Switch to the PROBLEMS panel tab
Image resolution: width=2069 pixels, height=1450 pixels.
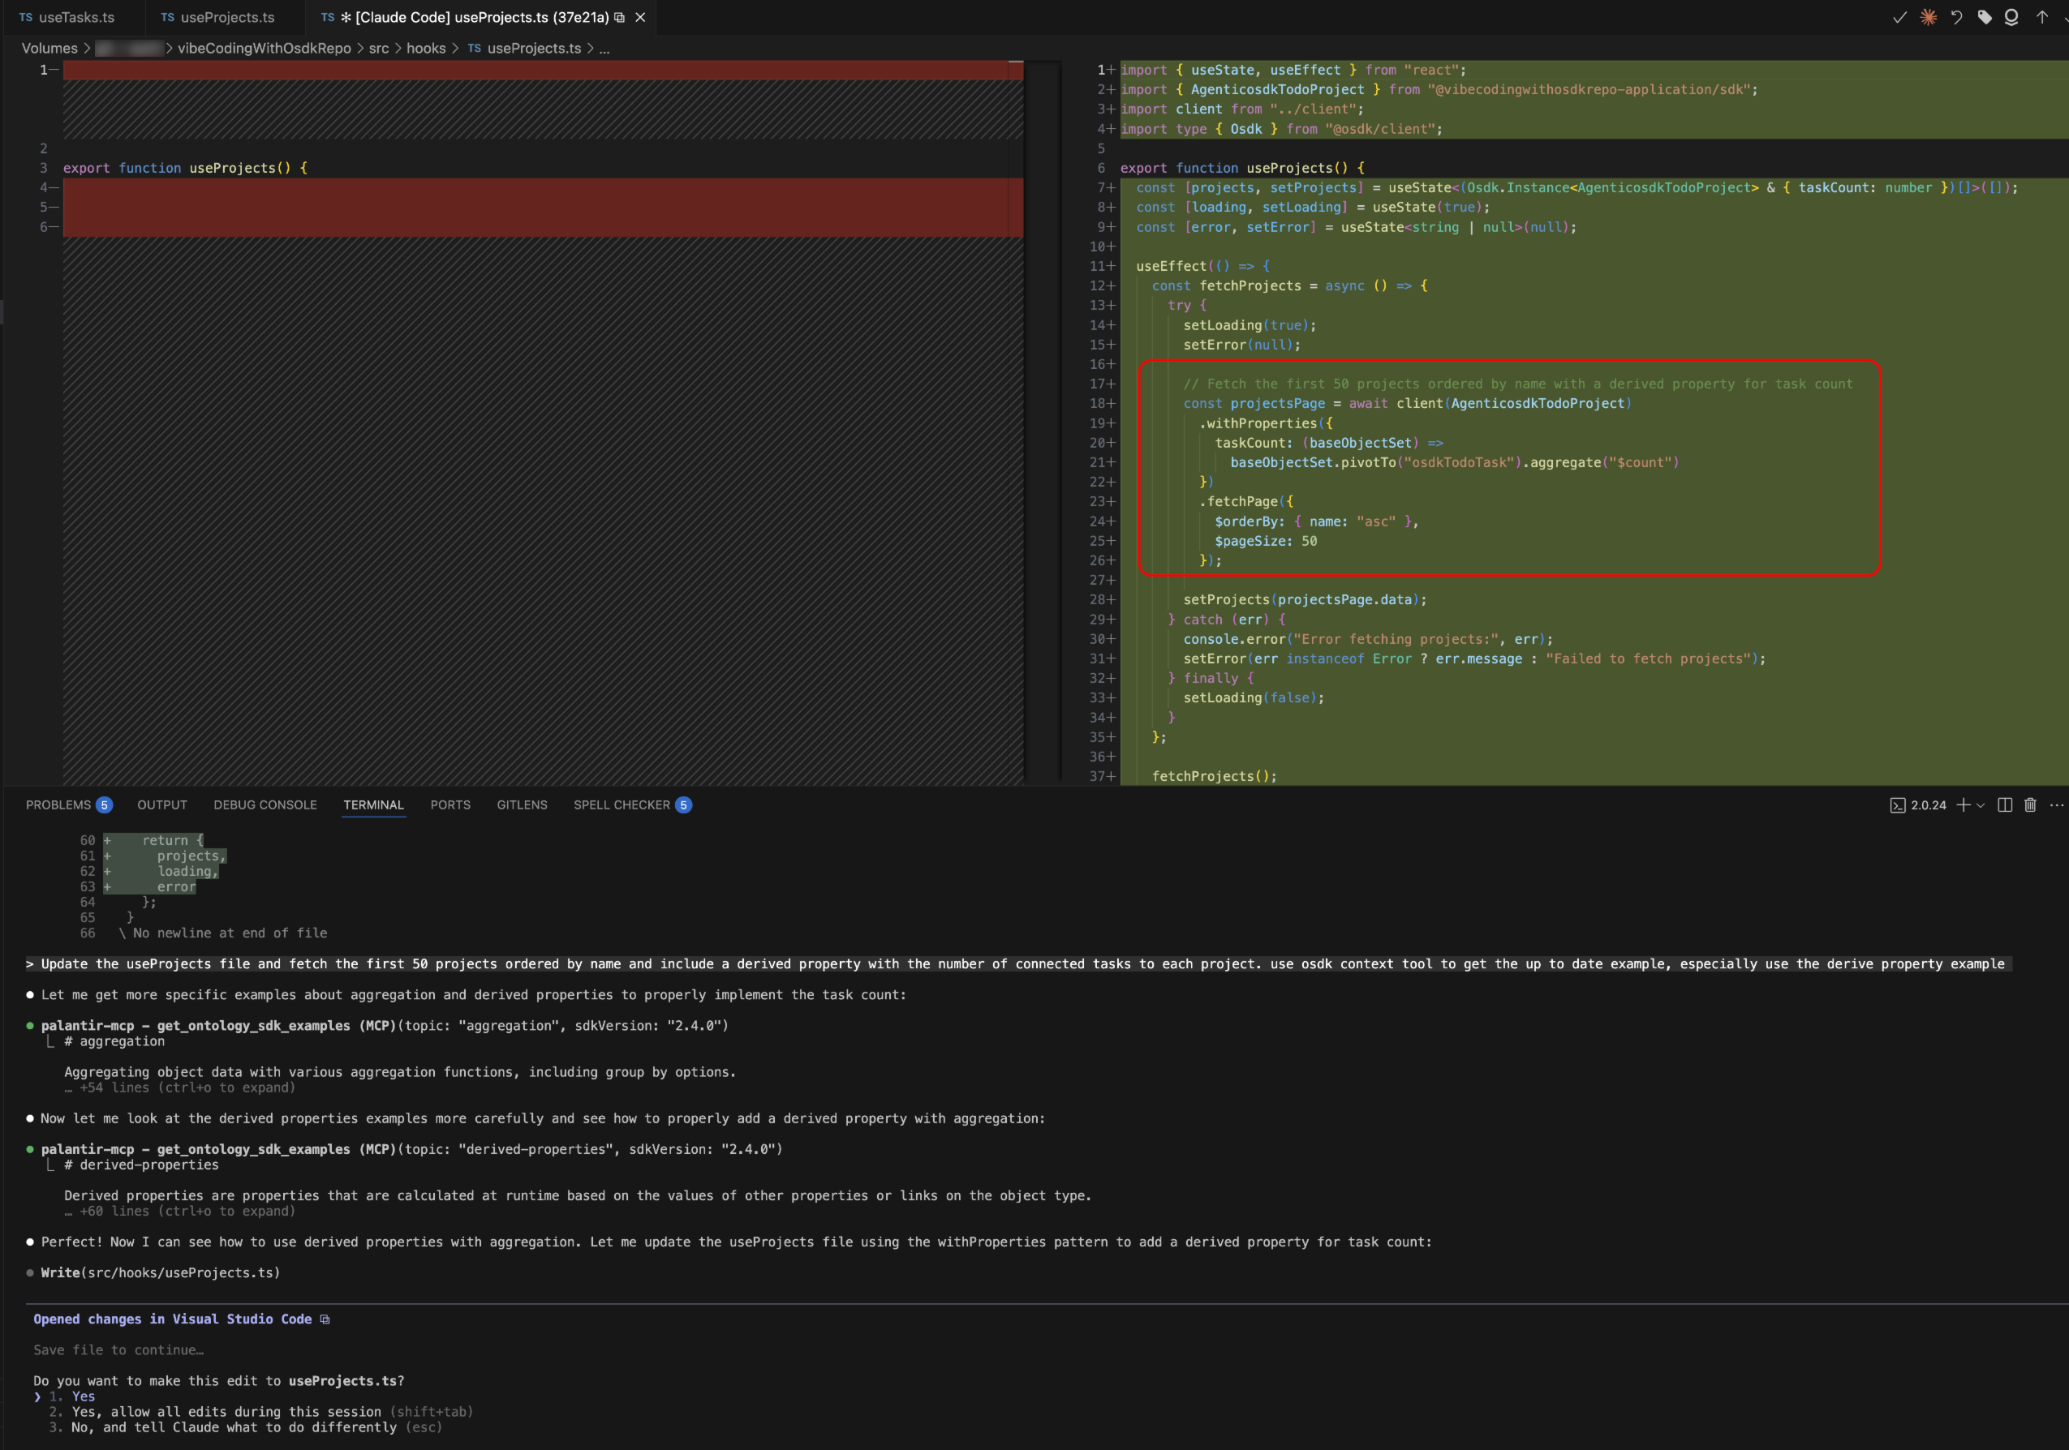click(x=58, y=805)
